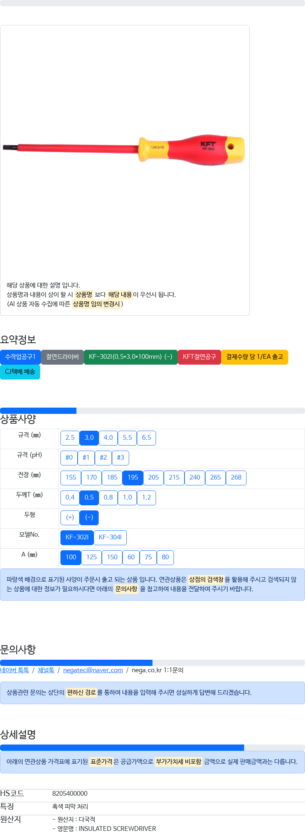The image size is (305, 834).
Task: Click the 상품사양 progress bar
Action: click(x=152, y=411)
